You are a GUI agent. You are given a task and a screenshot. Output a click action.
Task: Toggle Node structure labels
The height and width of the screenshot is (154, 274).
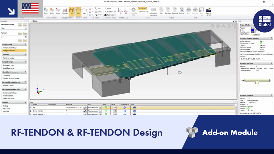tap(108, 8)
